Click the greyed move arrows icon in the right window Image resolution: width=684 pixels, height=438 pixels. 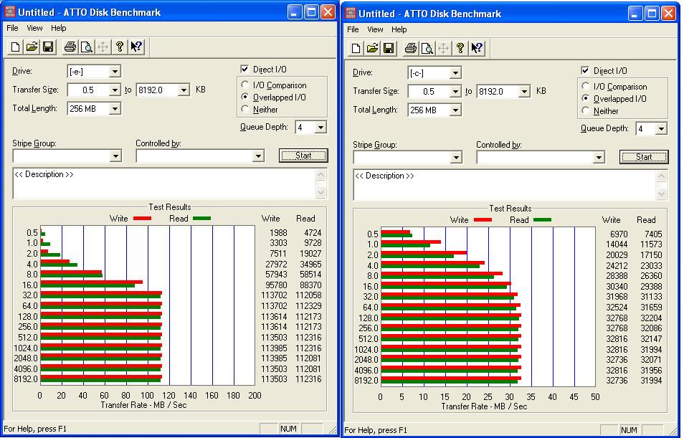(444, 48)
